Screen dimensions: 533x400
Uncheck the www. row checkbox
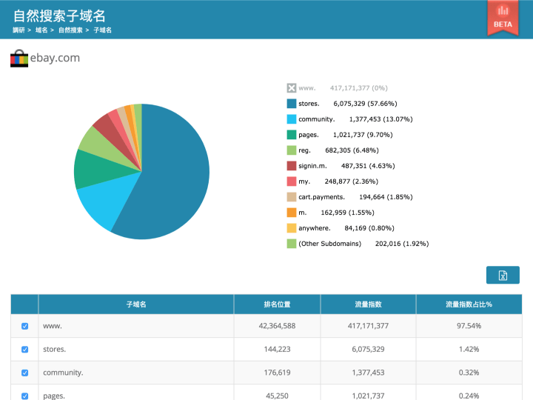[x=25, y=326]
